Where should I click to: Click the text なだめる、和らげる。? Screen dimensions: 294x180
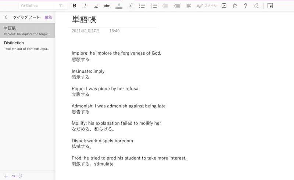coord(93,129)
